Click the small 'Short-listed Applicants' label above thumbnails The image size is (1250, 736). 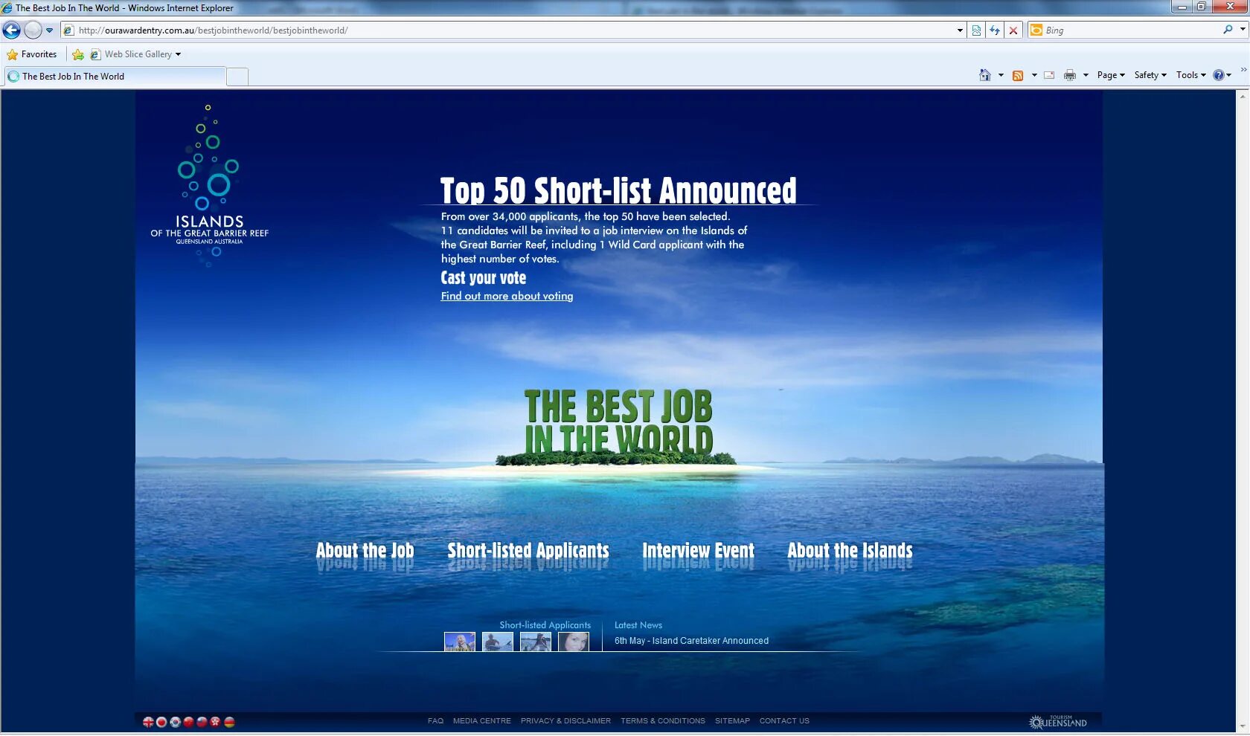pos(545,625)
